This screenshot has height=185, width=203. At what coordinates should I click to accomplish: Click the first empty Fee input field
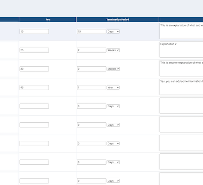pyautogui.click(x=34, y=106)
